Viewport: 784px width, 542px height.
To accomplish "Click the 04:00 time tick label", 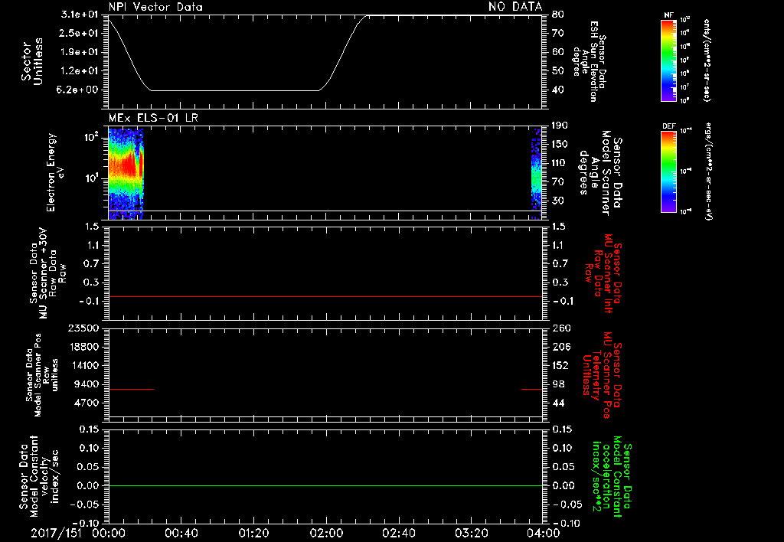I will coord(544,533).
